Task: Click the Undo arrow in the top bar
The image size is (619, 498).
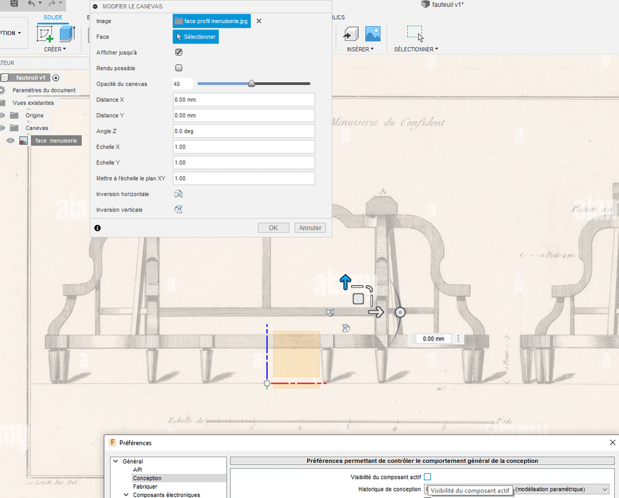Action: [31, 4]
